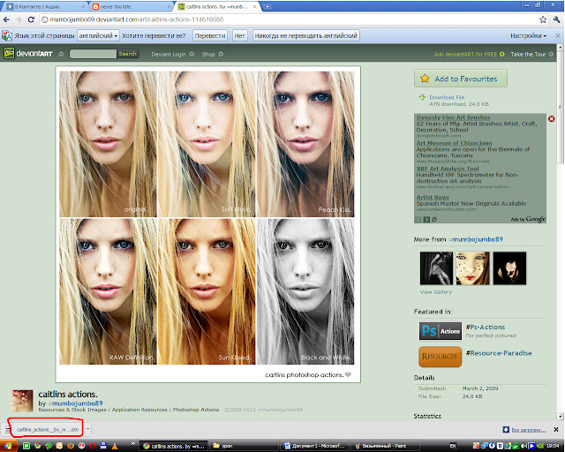Open the page language dropdown 'английский'
This screenshot has height=452, width=565.
click(98, 35)
